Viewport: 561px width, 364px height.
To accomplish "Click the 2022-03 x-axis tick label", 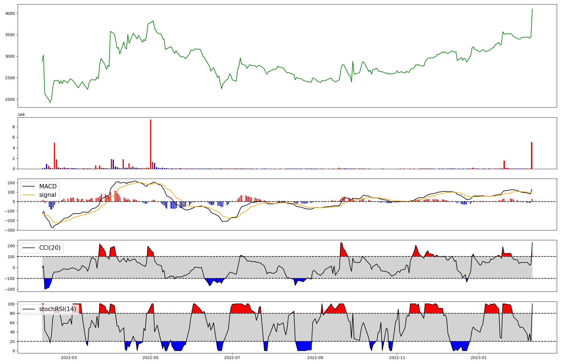I will [x=69, y=358].
